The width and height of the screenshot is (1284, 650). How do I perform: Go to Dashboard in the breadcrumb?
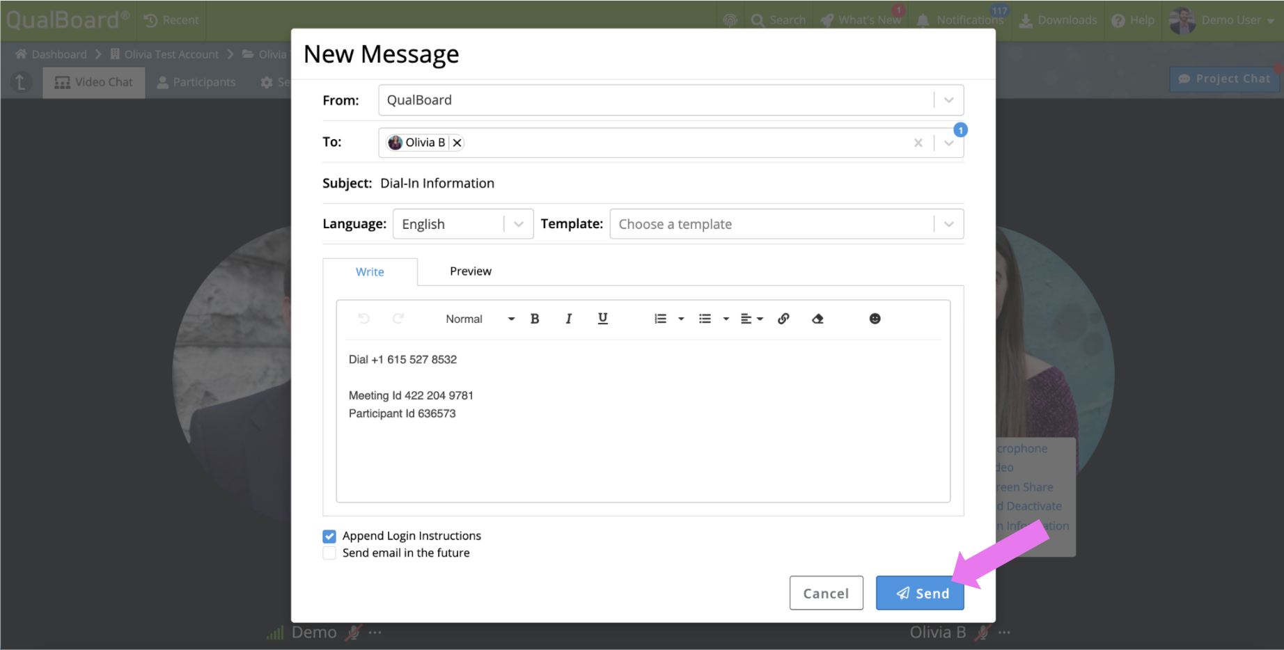point(51,54)
